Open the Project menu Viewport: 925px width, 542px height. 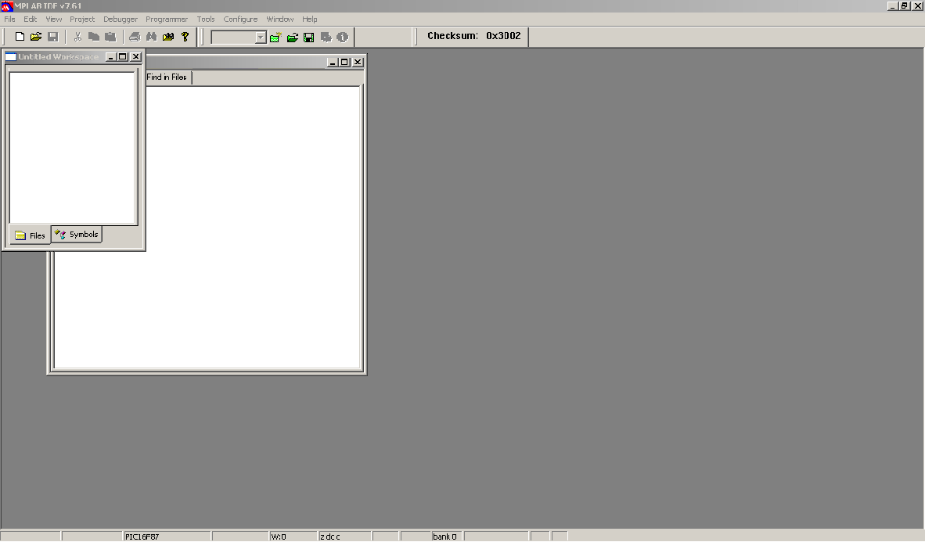82,19
